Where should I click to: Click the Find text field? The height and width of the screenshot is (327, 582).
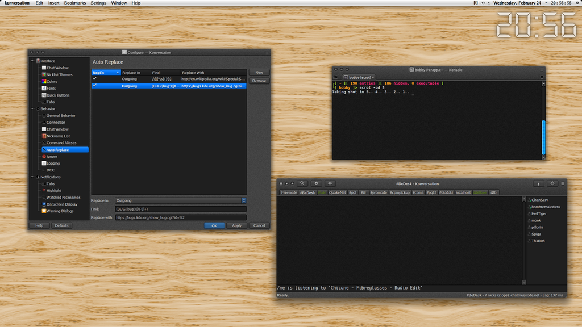pos(180,209)
